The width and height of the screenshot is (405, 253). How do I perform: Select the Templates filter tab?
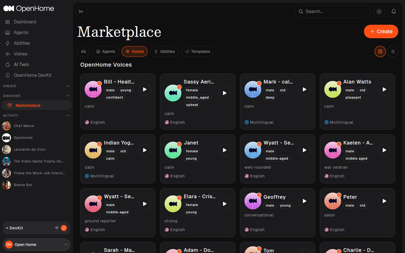point(198,51)
